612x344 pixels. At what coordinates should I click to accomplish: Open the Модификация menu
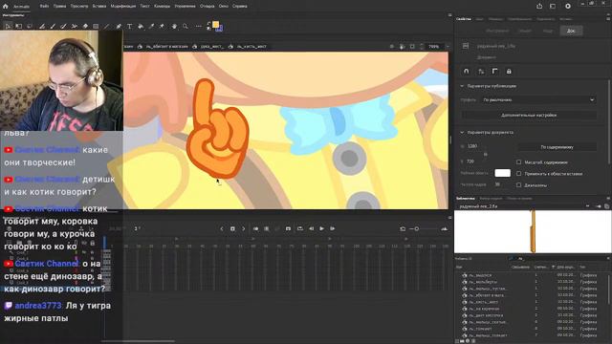123,7
